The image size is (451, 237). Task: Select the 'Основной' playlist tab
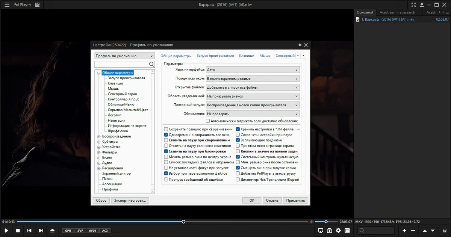(x=365, y=12)
